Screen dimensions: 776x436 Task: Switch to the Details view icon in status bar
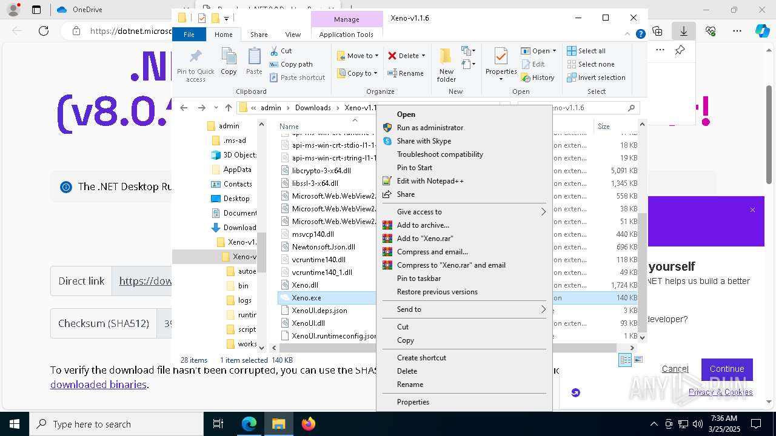coord(625,360)
